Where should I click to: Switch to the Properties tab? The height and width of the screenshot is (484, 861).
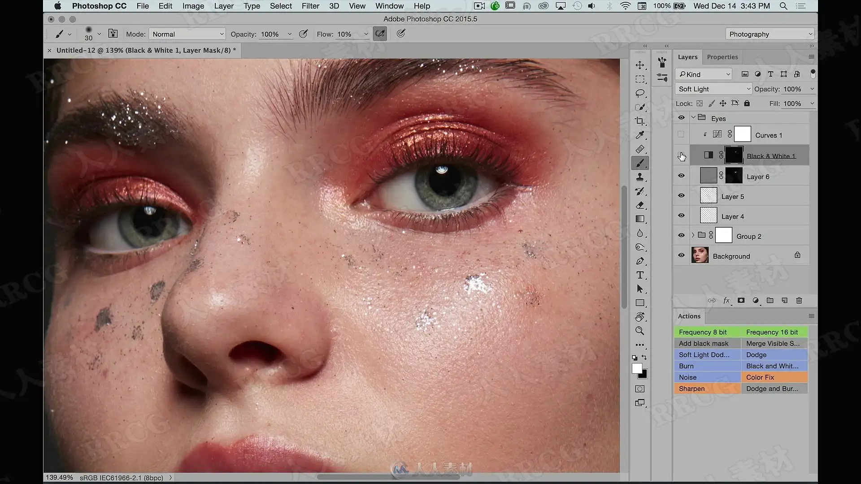pyautogui.click(x=722, y=57)
